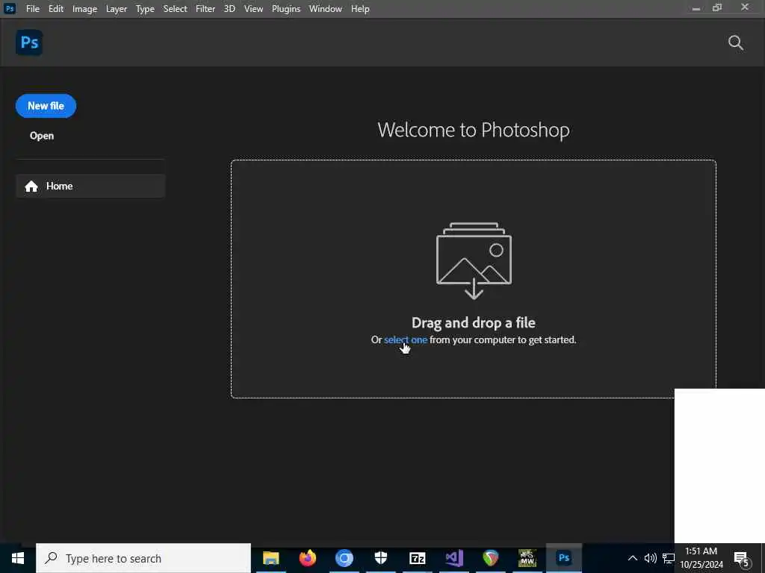Restore down the Photoshop window
765x573 pixels.
point(717,7)
